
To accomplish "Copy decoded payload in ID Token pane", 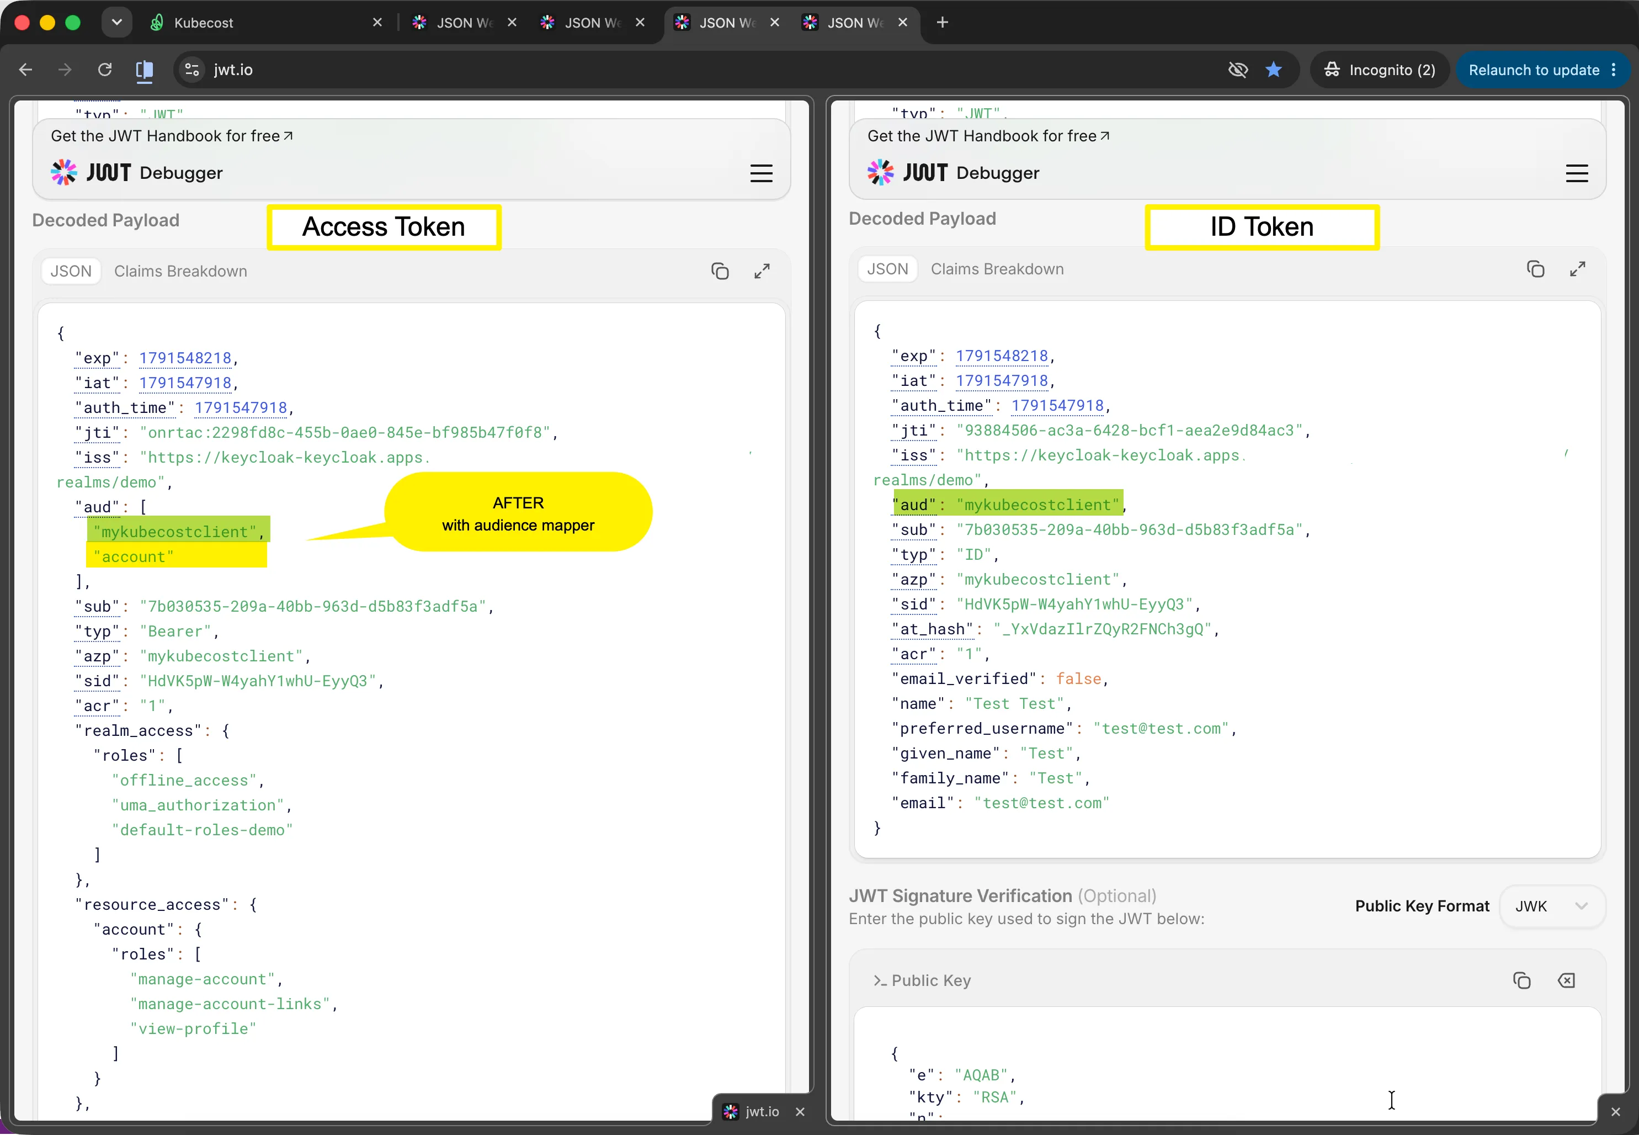I will pyautogui.click(x=1535, y=269).
